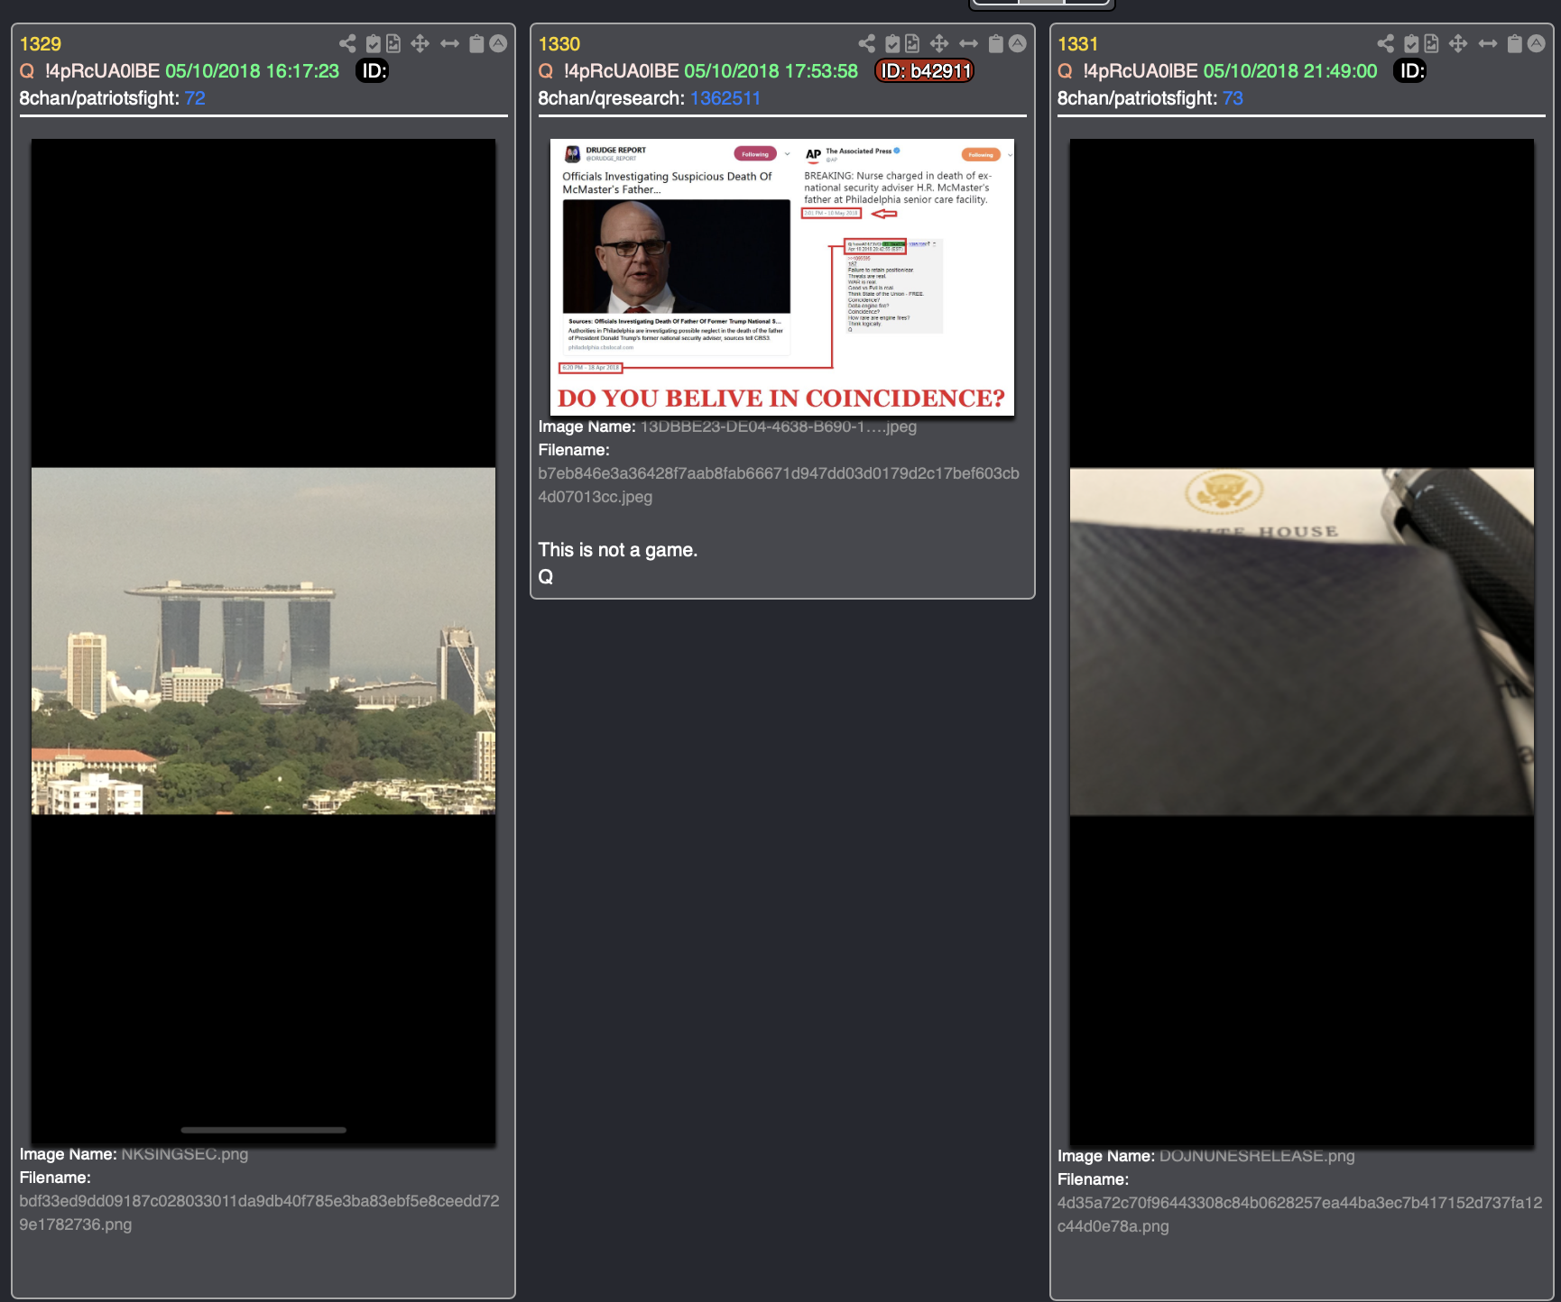Click image-file icon on post 1331
This screenshot has width=1561, height=1302.
coord(1431,43)
